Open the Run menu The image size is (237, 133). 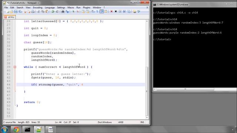coord(78,7)
